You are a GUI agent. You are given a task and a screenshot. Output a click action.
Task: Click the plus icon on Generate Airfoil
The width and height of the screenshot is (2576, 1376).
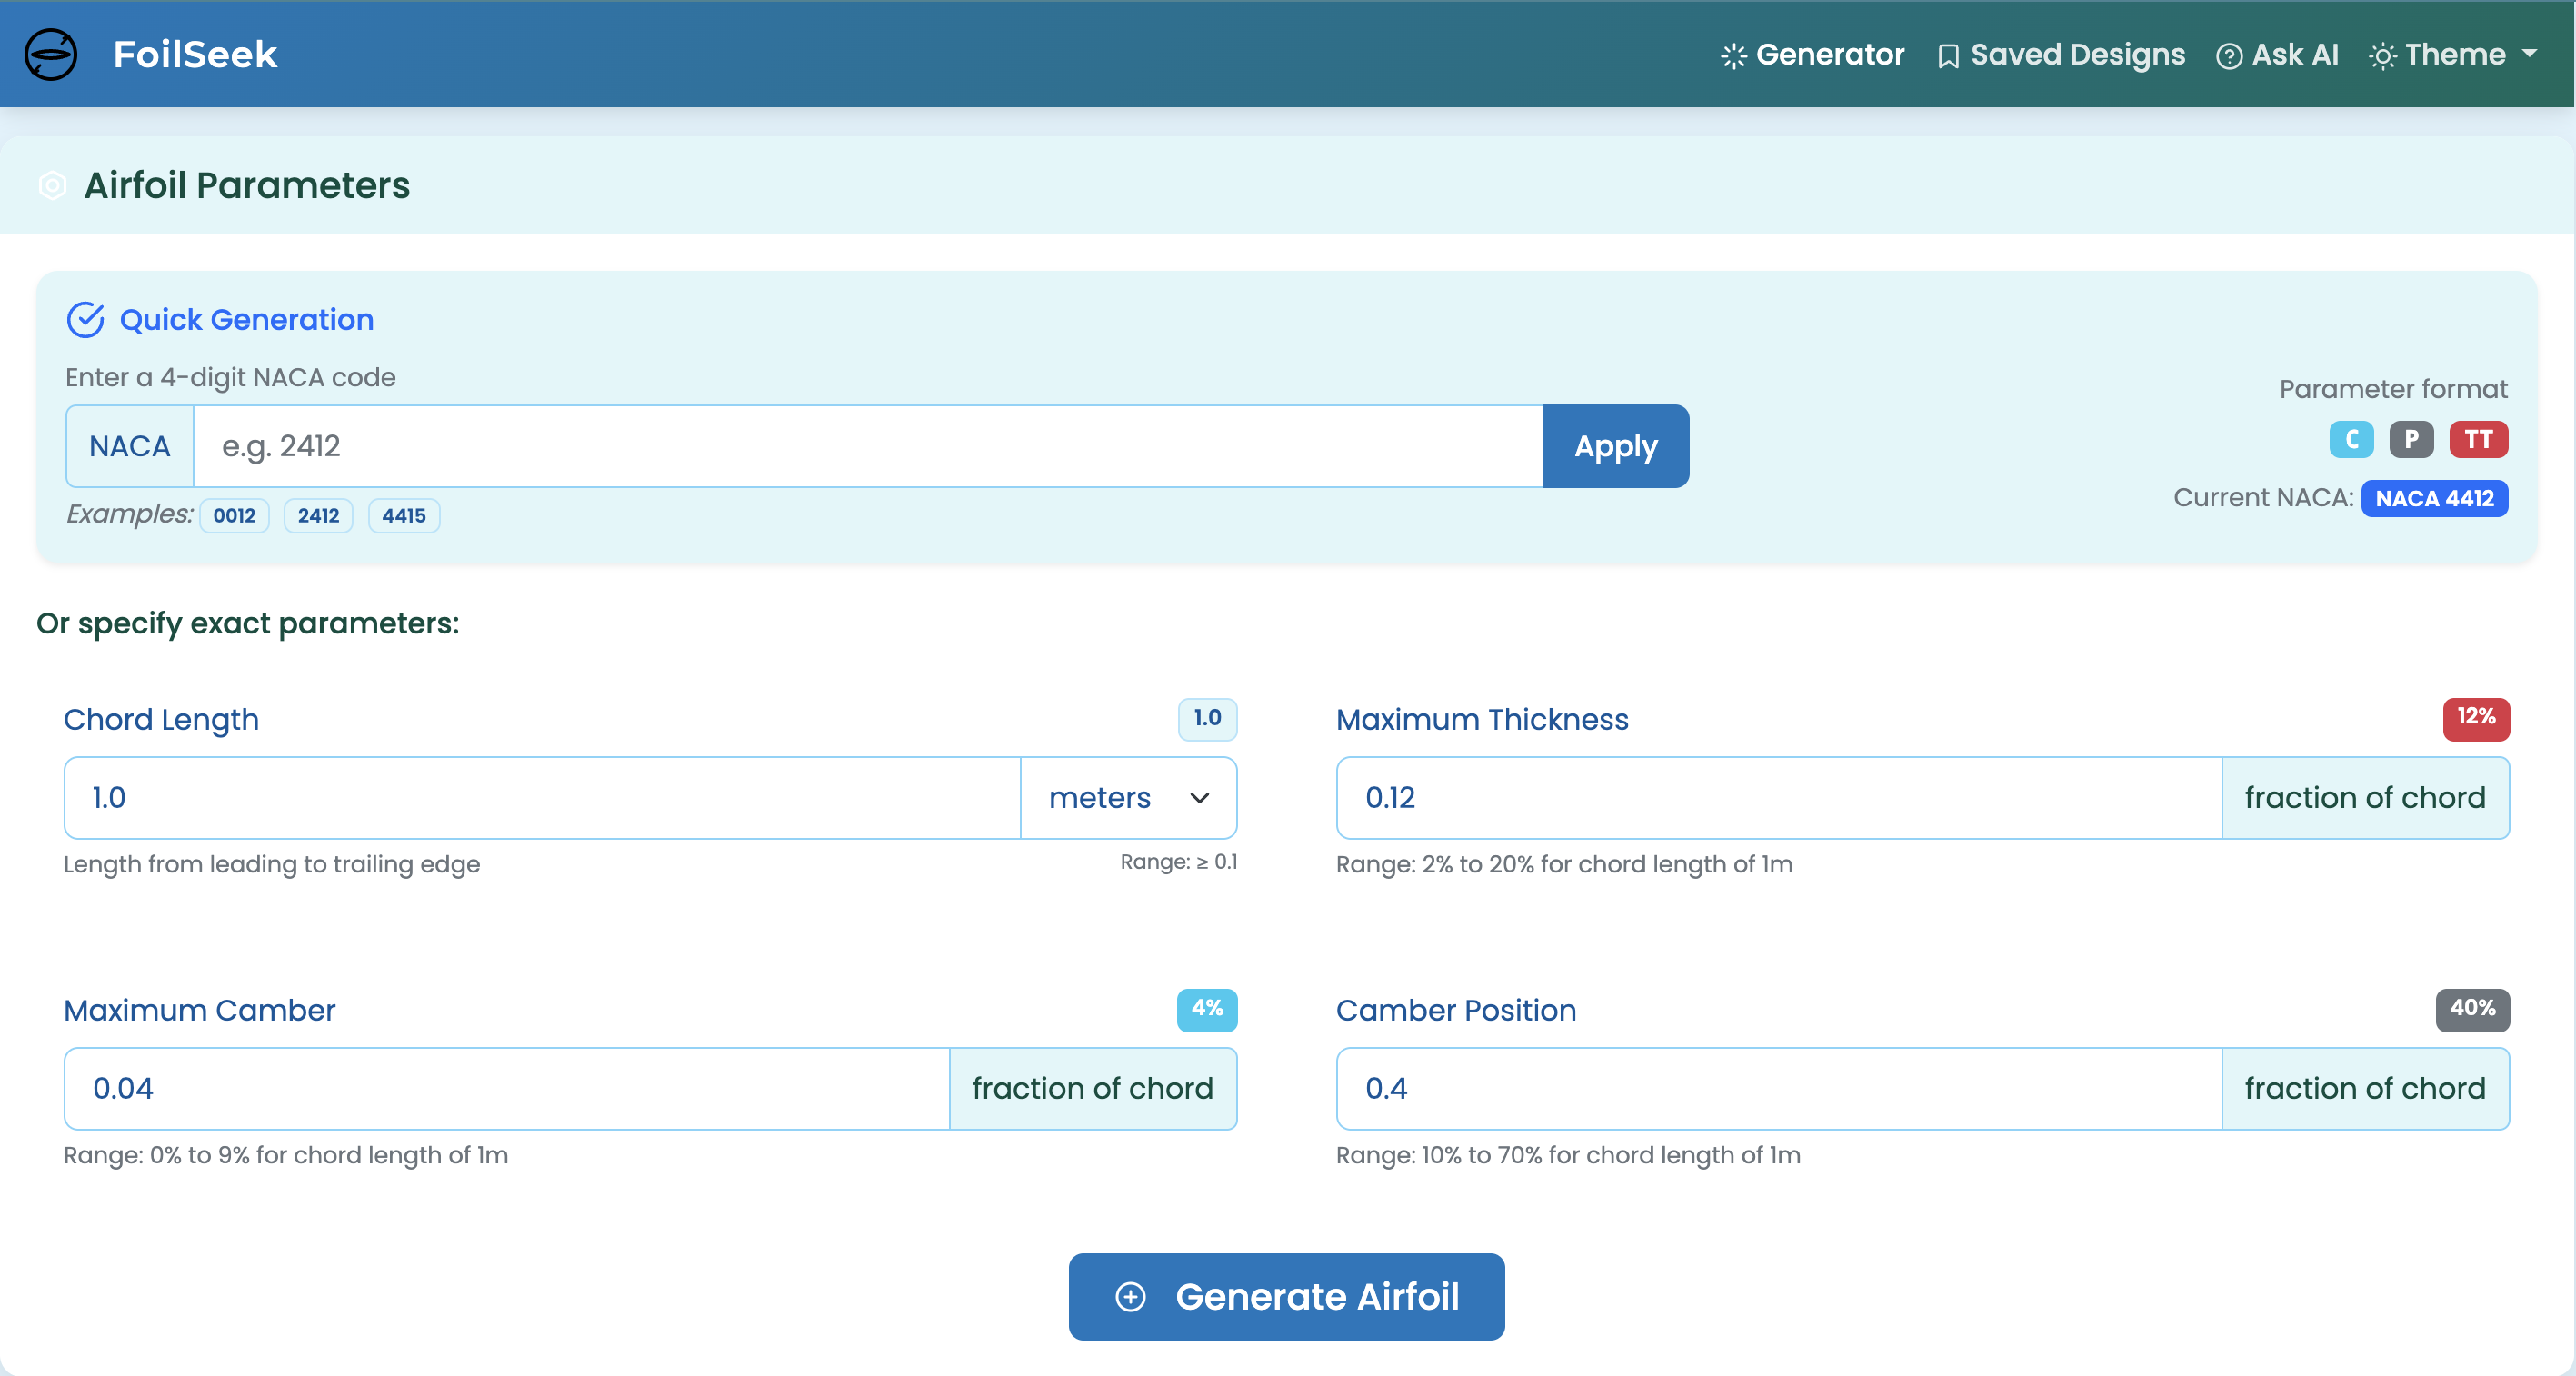point(1130,1297)
